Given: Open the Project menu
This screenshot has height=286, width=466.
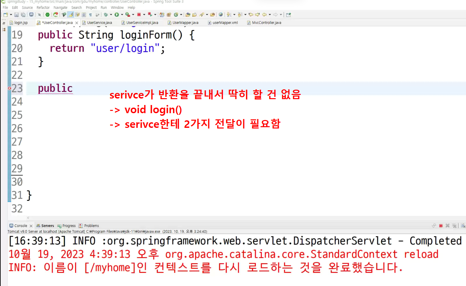Looking at the screenshot, I should point(91,8).
